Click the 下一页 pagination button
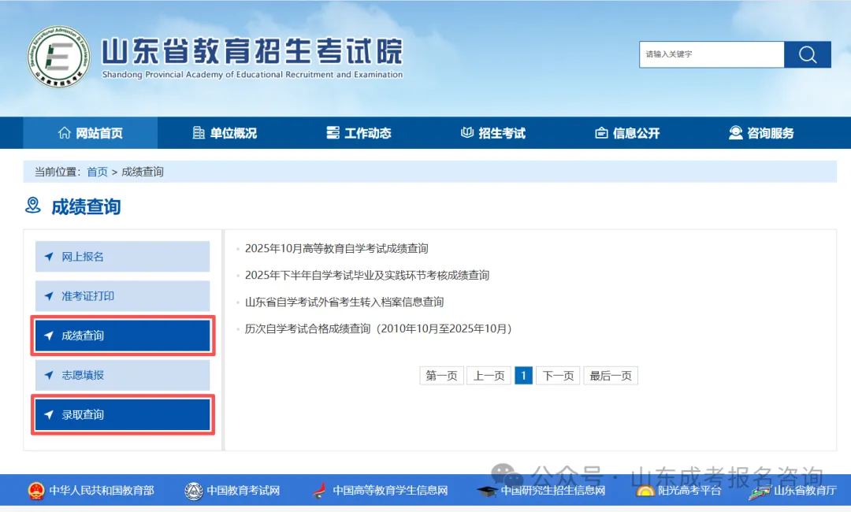The width and height of the screenshot is (851, 512). 558,376
